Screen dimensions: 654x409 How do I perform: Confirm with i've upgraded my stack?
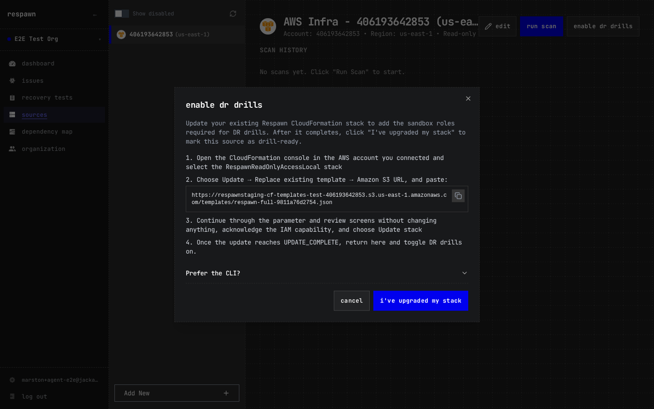click(x=421, y=301)
